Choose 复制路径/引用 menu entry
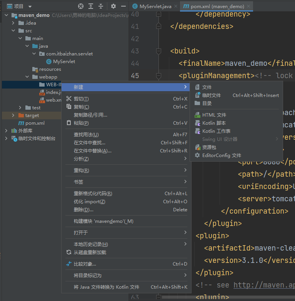The width and height of the screenshot is (295, 301). (x=126, y=115)
